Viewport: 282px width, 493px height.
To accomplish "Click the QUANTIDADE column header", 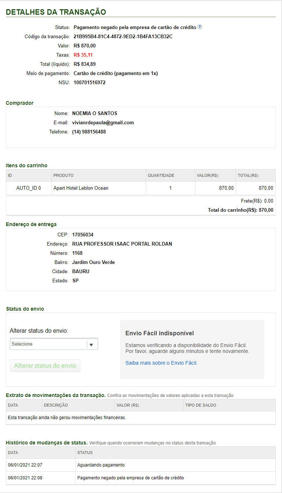I will pyautogui.click(x=161, y=175).
